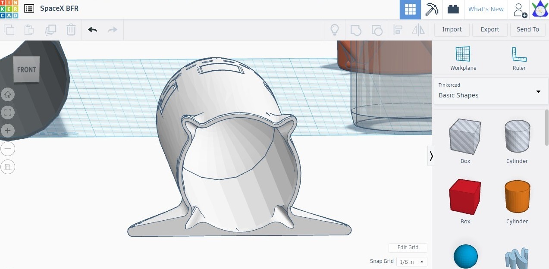Viewport: 549px width, 269px height.
Task: Click the Export button
Action: (x=489, y=29)
